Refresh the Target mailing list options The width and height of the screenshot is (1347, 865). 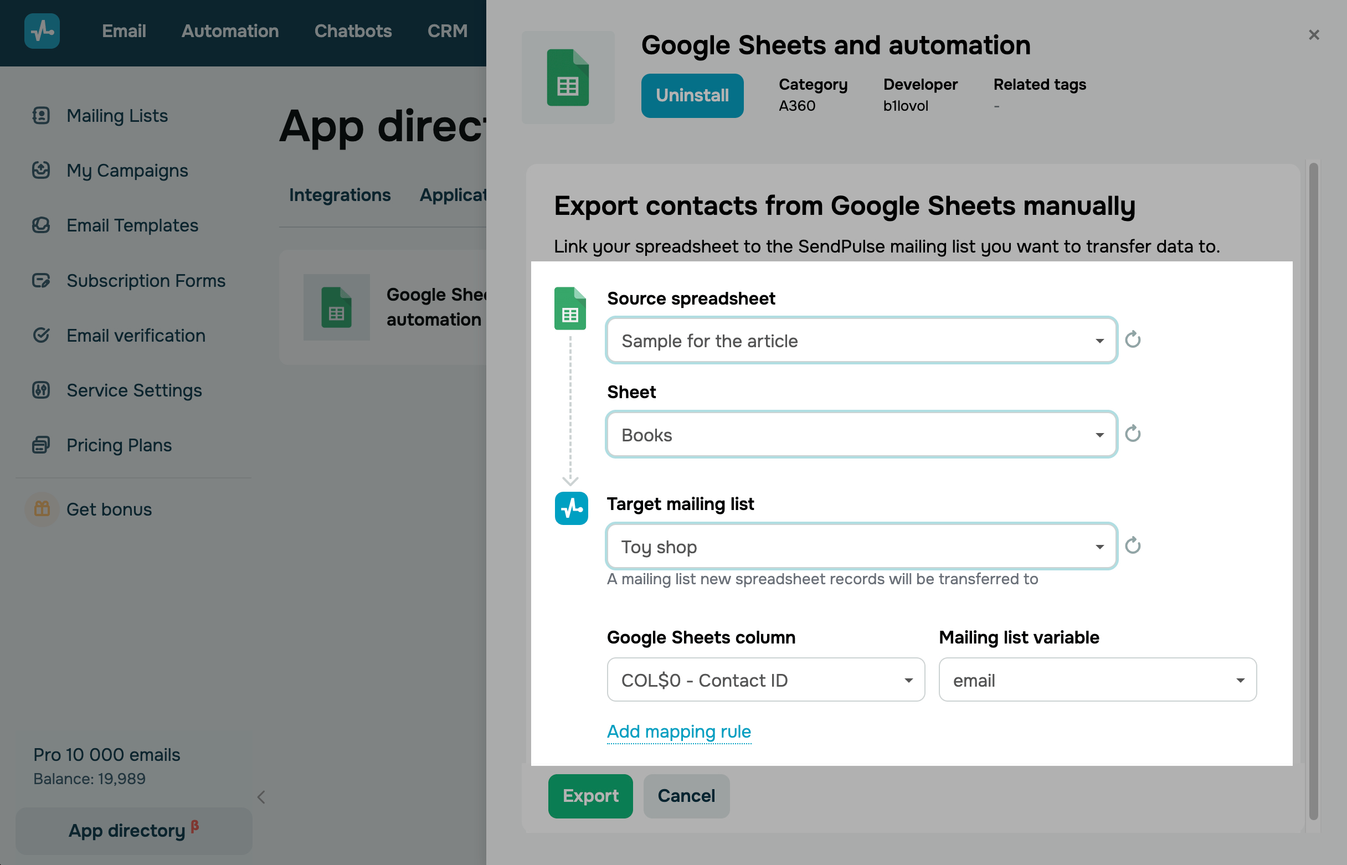click(1133, 545)
